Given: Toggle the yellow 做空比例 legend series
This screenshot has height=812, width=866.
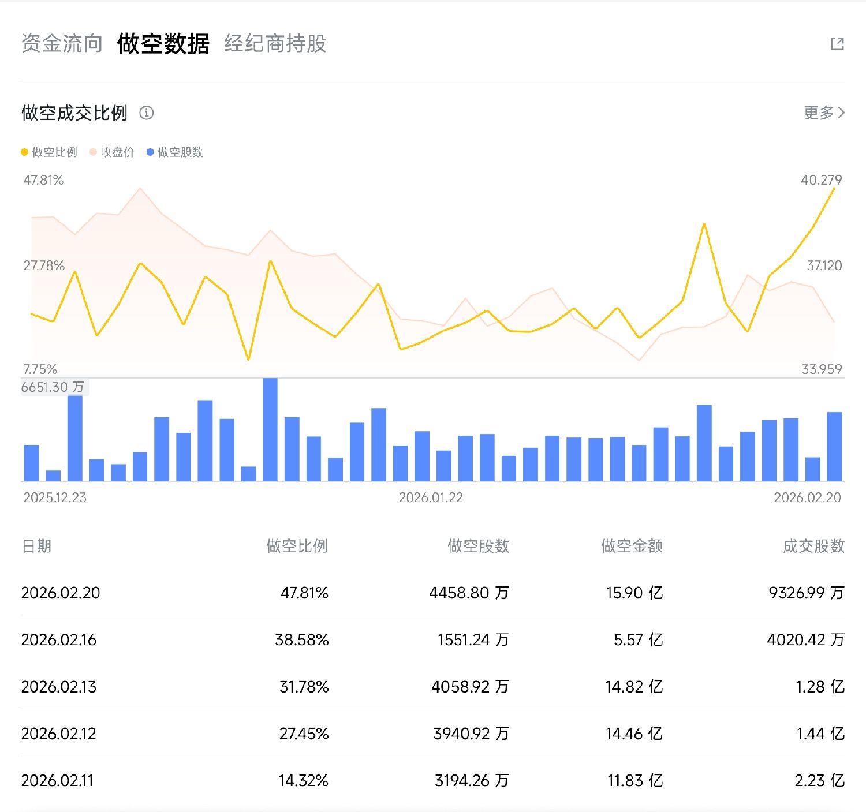Looking at the screenshot, I should pyautogui.click(x=54, y=152).
